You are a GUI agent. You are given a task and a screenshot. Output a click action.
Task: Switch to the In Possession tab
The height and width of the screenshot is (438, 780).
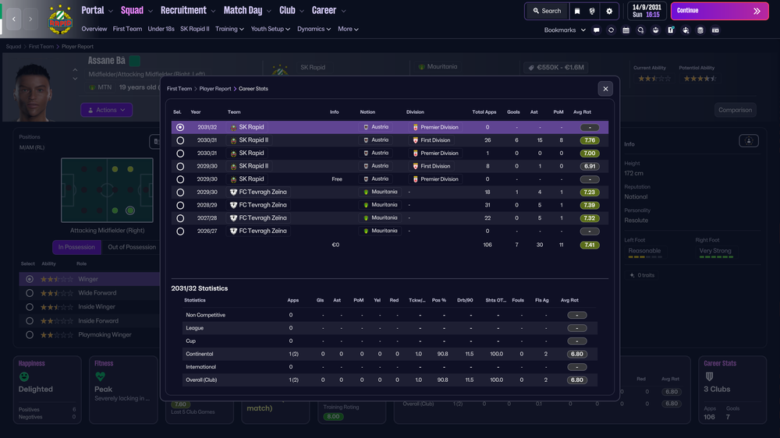coord(76,247)
